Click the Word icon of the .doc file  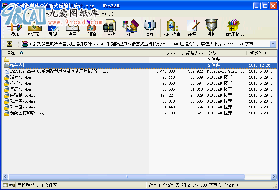7,71
